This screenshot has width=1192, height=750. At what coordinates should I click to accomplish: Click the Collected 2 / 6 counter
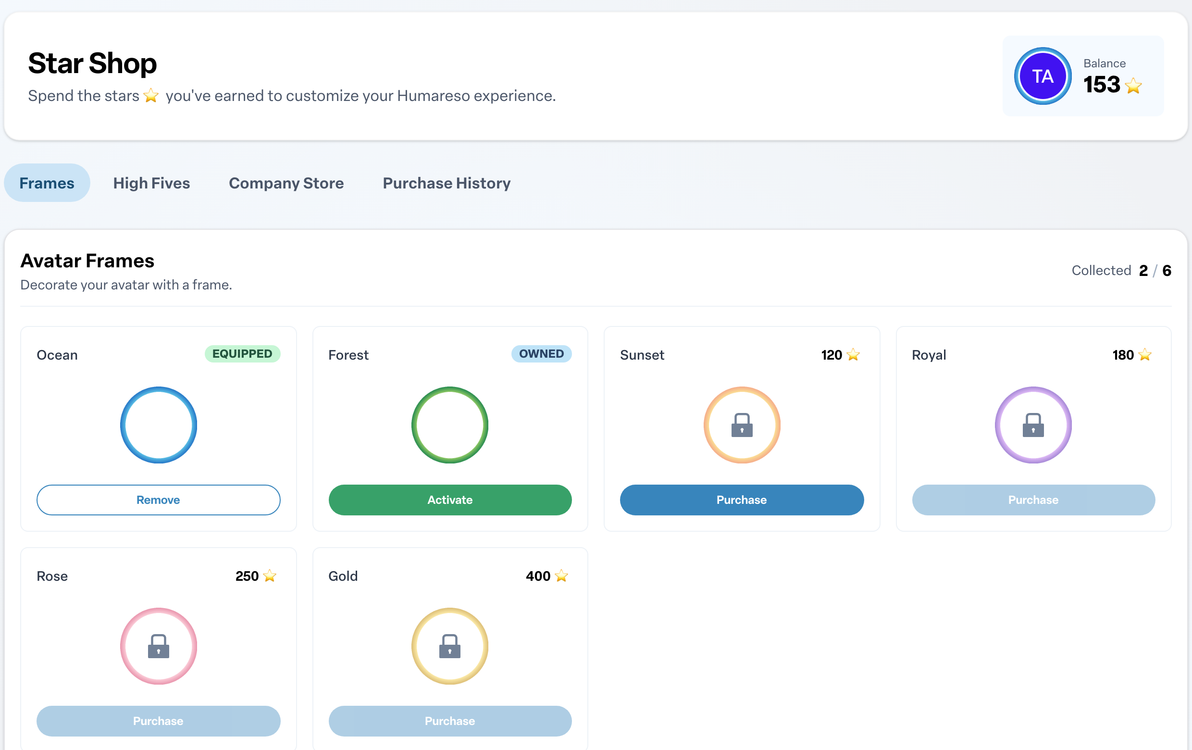[1121, 270]
